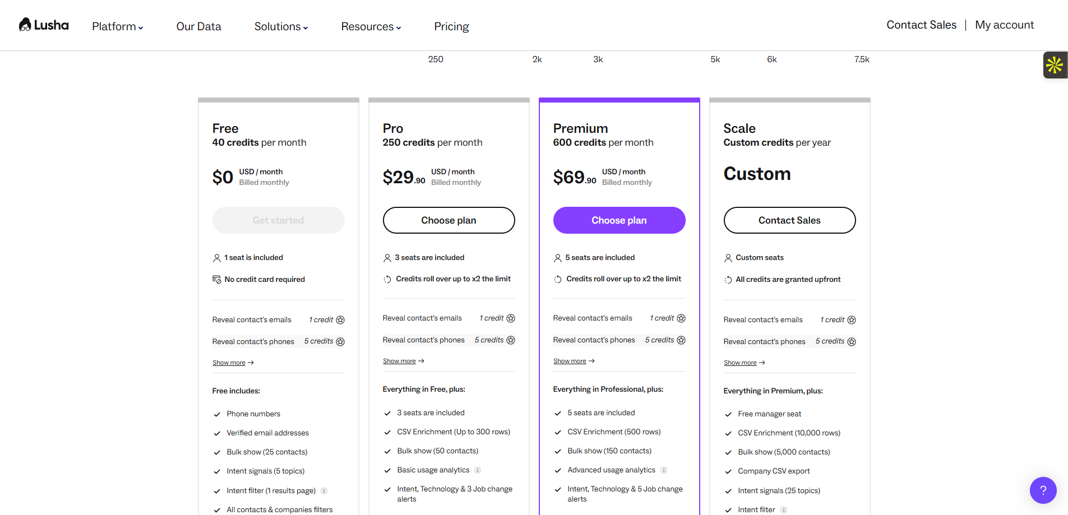Open the Our Data page
The width and height of the screenshot is (1068, 515).
198,26
